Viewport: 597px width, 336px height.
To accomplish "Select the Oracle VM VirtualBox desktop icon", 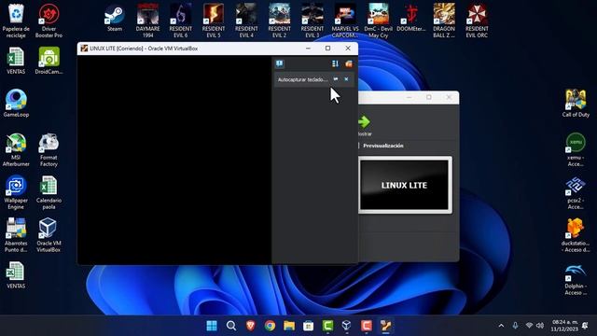I will click(x=49, y=235).
